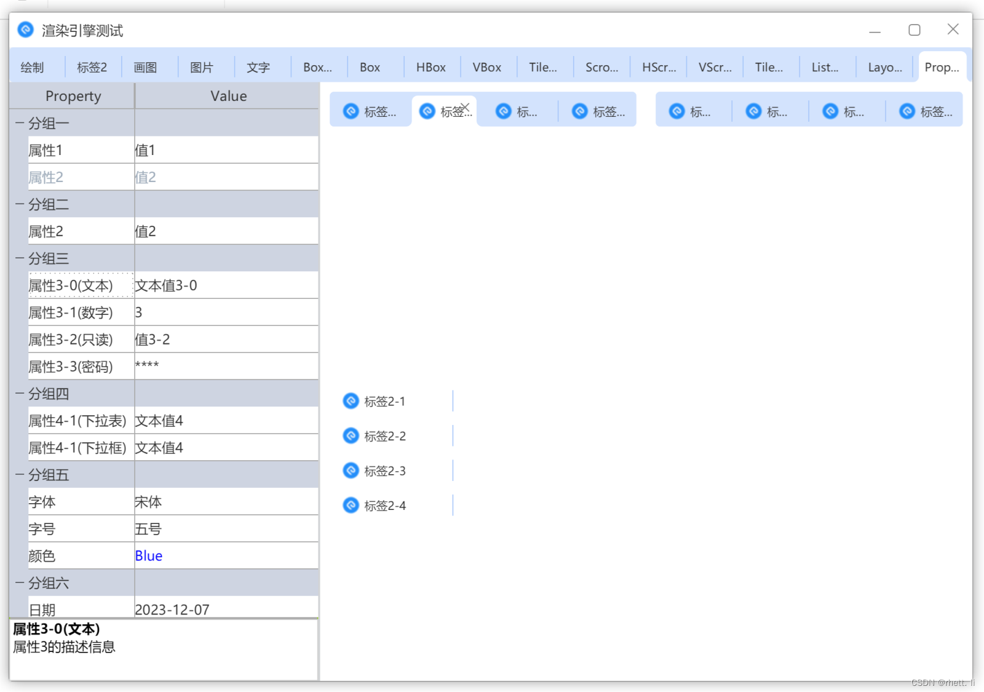Maximize the 渲染引擎测试 window
Image resolution: width=984 pixels, height=692 pixels.
tap(915, 30)
